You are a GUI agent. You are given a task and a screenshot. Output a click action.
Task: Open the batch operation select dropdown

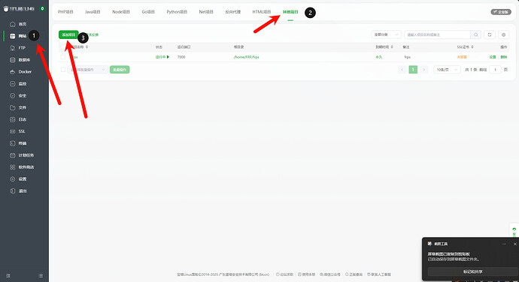[88, 70]
